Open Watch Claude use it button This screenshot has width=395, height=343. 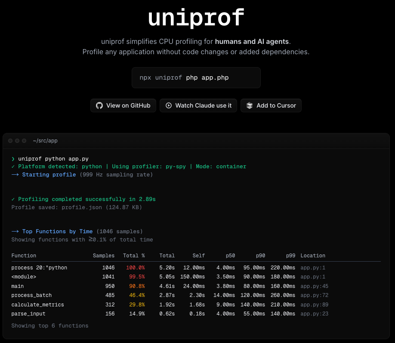(x=198, y=105)
